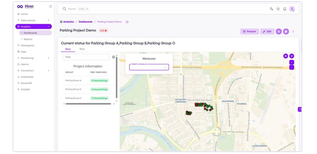Click the Envair360 wind icon

click(18, 83)
